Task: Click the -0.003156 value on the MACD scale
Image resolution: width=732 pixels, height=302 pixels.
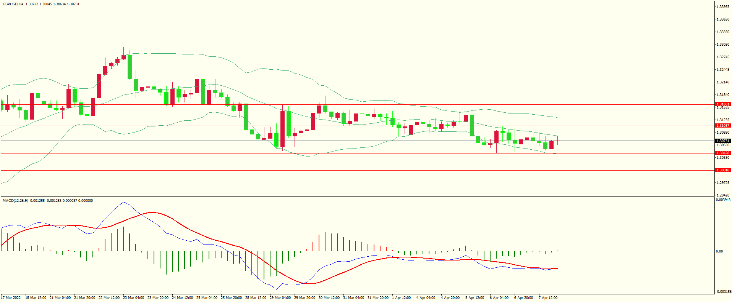Action: tap(723, 292)
